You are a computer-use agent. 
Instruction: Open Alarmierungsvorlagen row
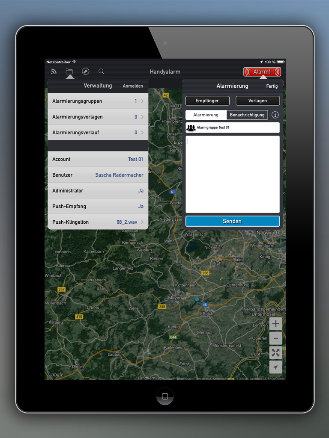pyautogui.click(x=98, y=117)
